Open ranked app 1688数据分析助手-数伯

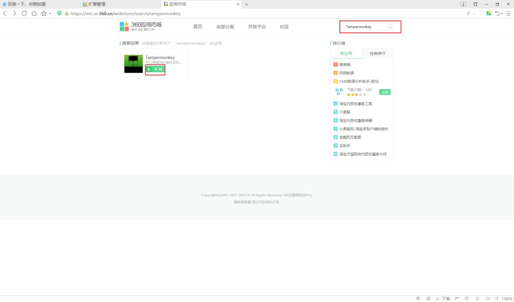pos(359,81)
